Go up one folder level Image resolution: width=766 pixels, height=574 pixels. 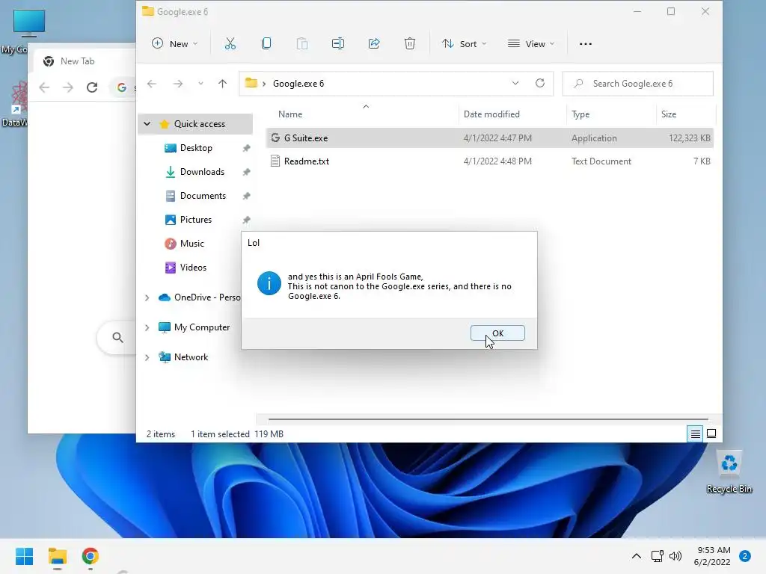tap(222, 84)
